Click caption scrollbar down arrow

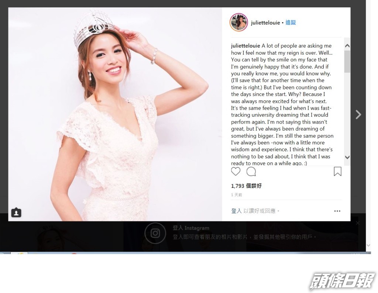(347, 157)
